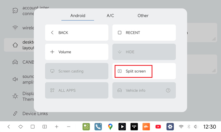Launch the video player app

(x=122, y=127)
